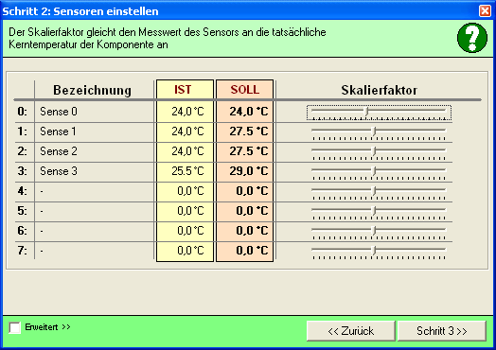Adjust the Skalierfaktor slider for Sense 0
Viewport: 496px width, 350px height.
click(379, 113)
